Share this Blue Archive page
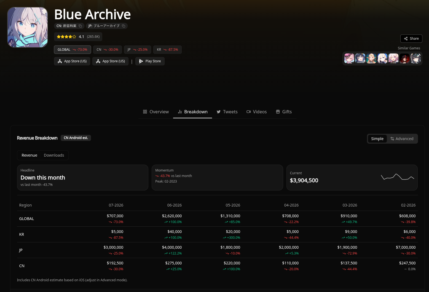429x292 pixels. coord(411,39)
